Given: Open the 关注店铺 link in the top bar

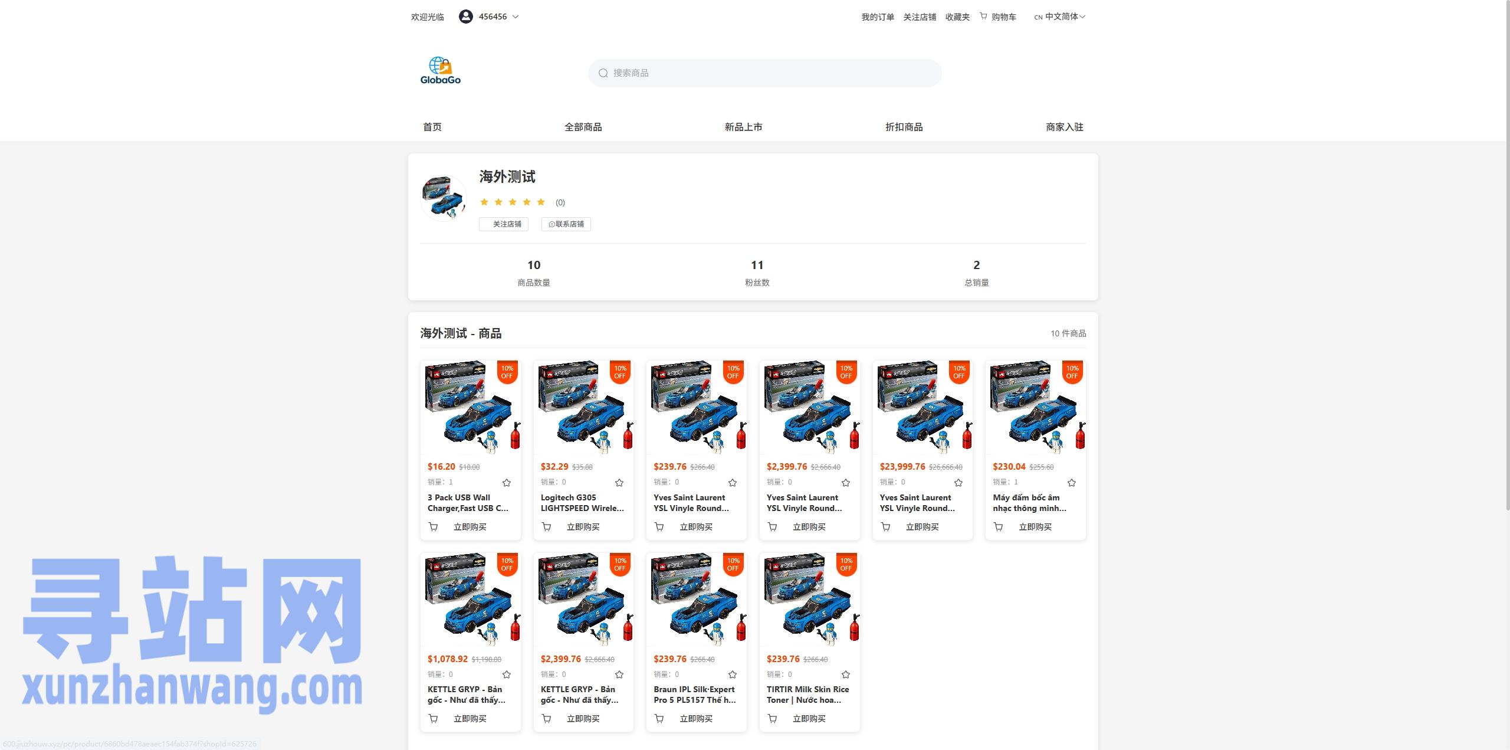Looking at the screenshot, I should pyautogui.click(x=920, y=17).
